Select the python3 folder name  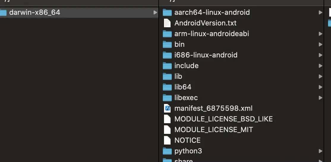[x=188, y=151]
